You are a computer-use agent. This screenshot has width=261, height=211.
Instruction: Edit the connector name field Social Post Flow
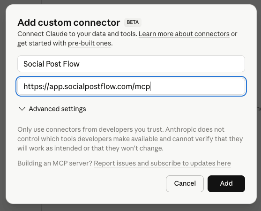[131, 64]
